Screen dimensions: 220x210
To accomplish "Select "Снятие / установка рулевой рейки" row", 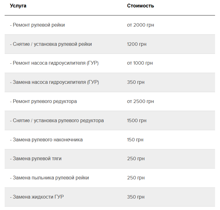I will pyautogui.click(x=51, y=44).
